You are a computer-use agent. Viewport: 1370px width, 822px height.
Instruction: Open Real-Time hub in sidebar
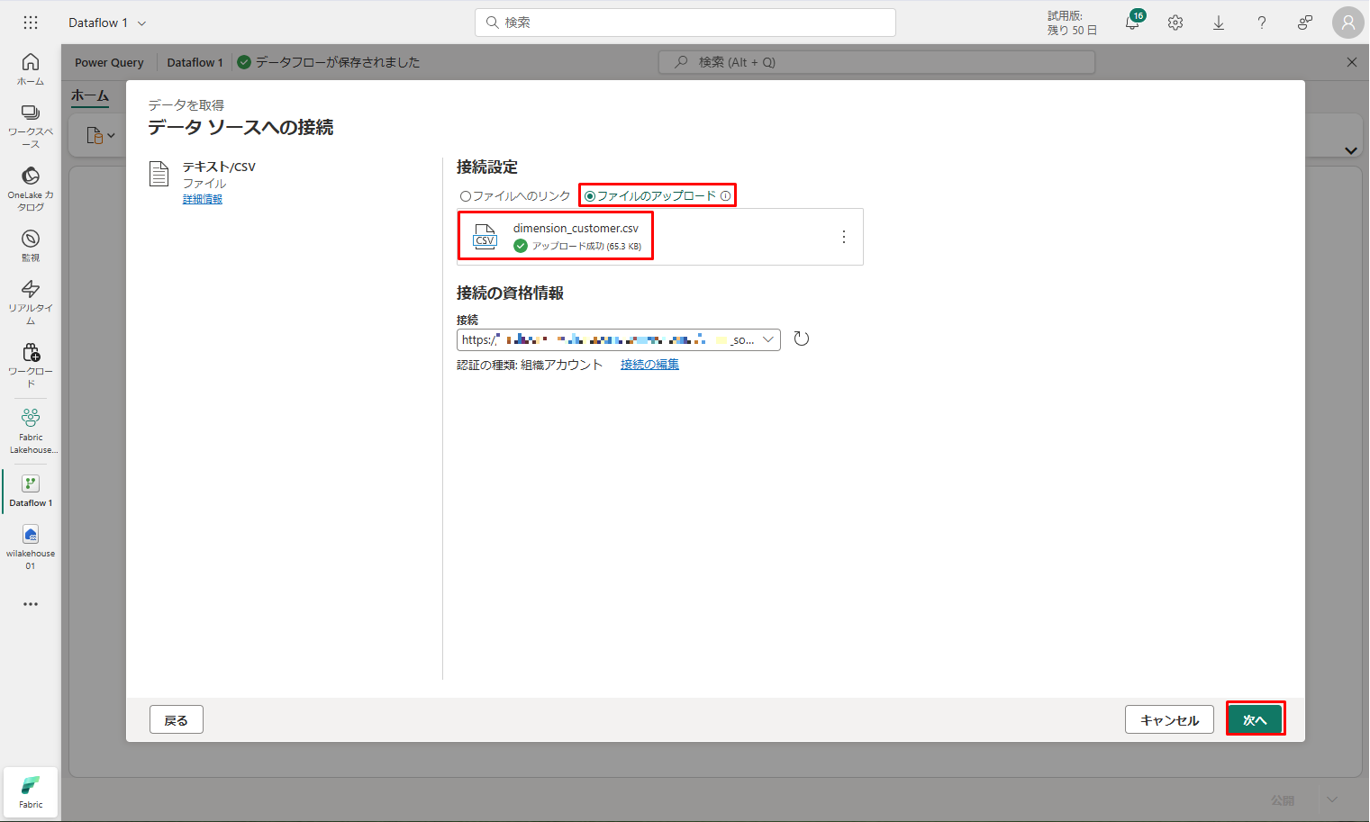pyautogui.click(x=31, y=302)
